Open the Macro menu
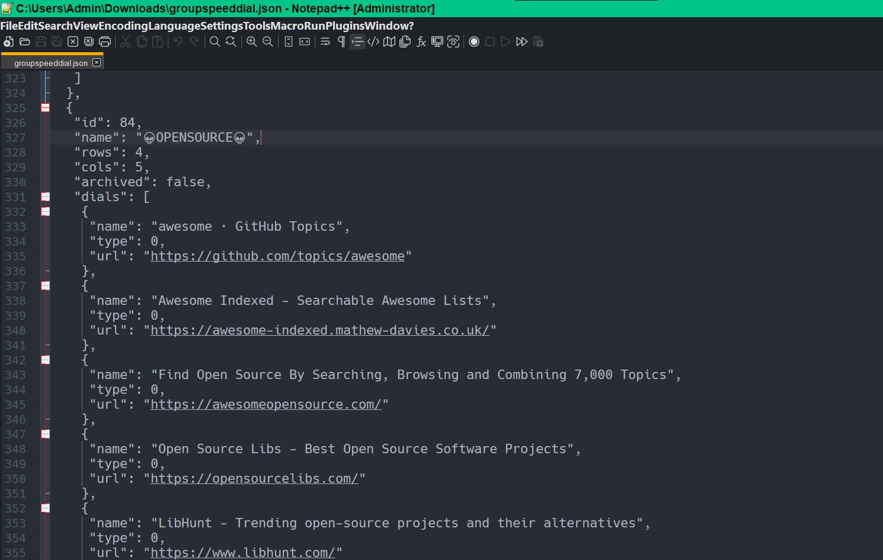Image resolution: width=883 pixels, height=560 pixels. point(287,26)
